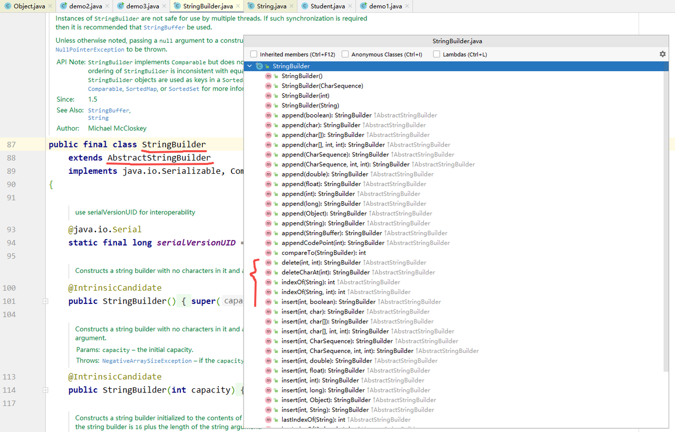Click the String link under See Also
The image size is (675, 432).
click(x=98, y=119)
